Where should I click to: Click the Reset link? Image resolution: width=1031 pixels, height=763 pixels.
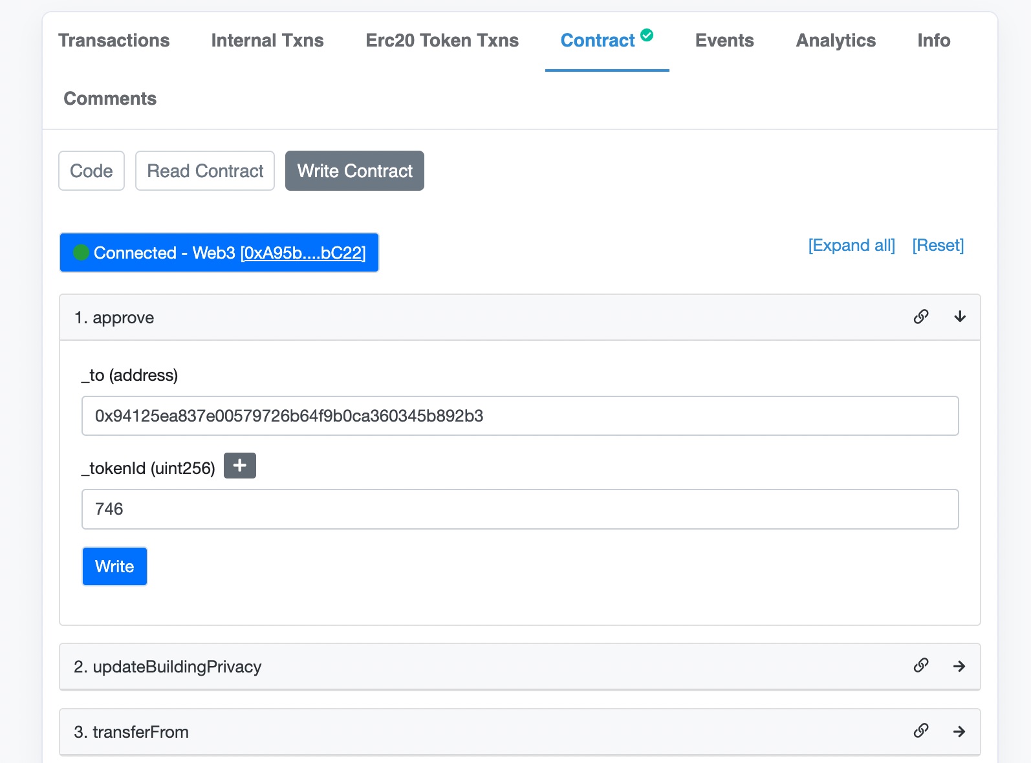[938, 245]
